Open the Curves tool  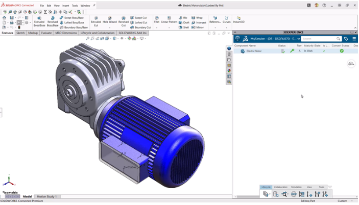(x=226, y=20)
